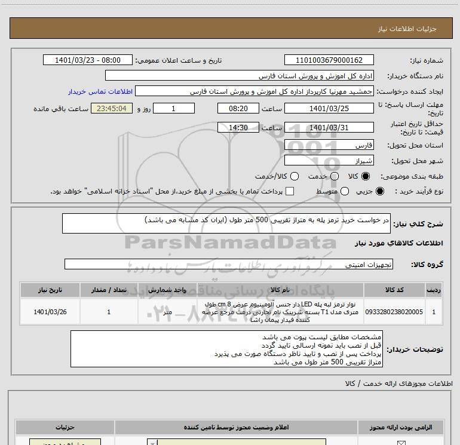460x445 pixels.
Task: Click the جزئیات column header
Action: pos(65,427)
